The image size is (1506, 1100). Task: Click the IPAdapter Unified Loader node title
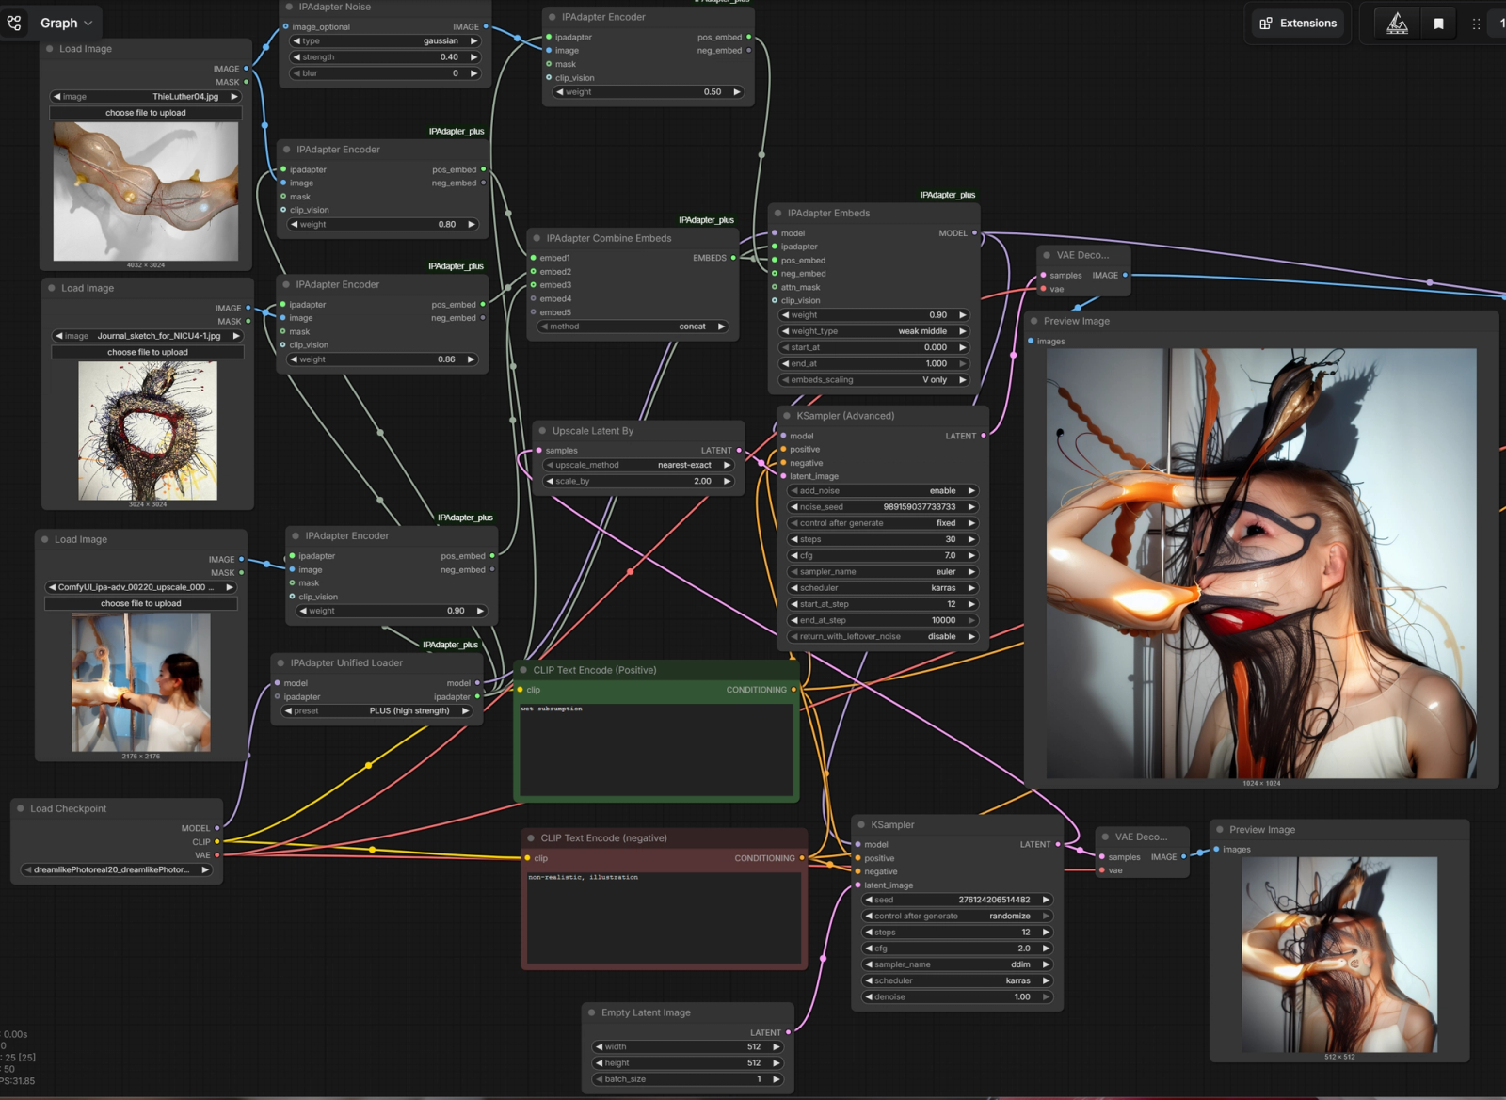click(x=346, y=663)
